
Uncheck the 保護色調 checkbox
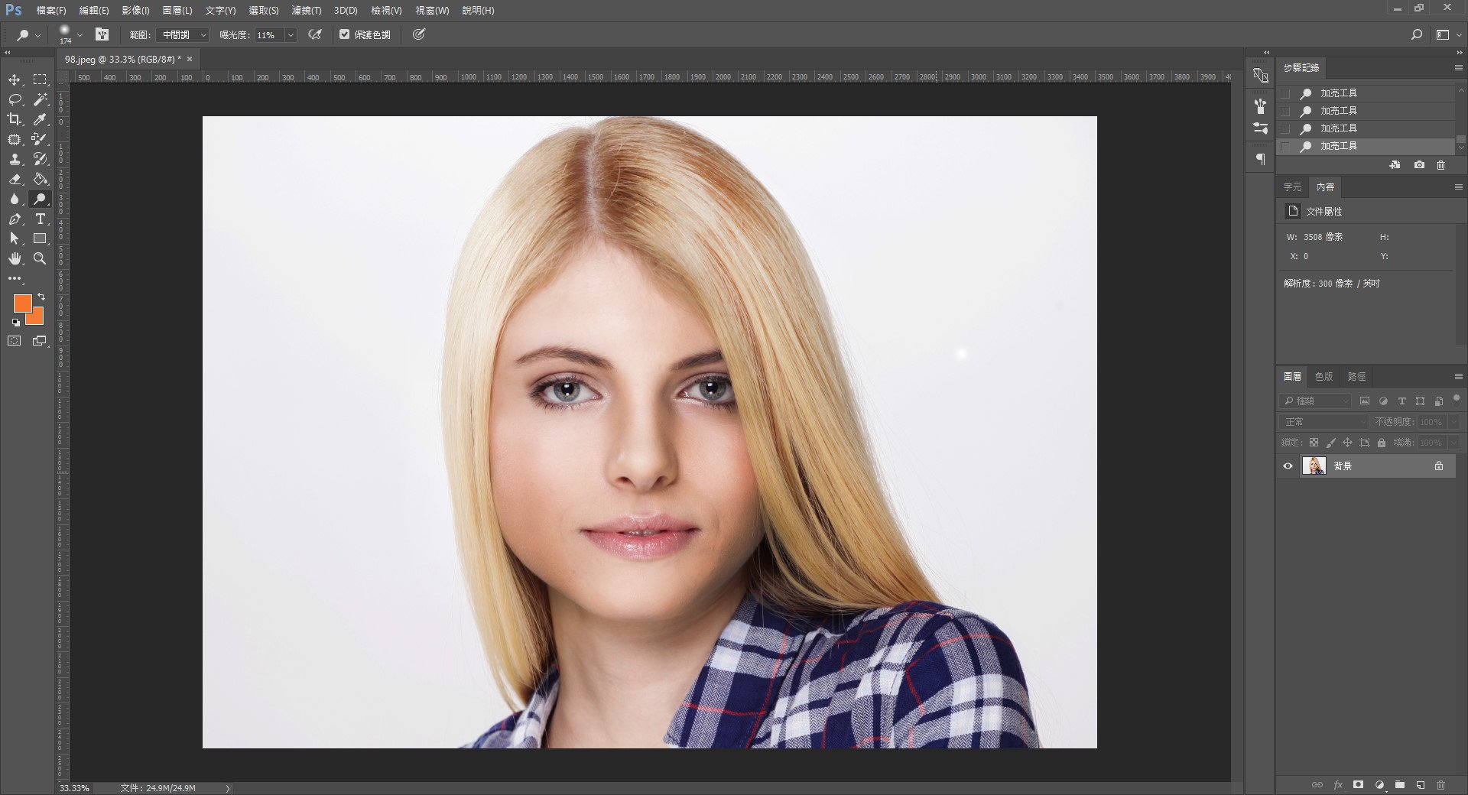point(344,34)
